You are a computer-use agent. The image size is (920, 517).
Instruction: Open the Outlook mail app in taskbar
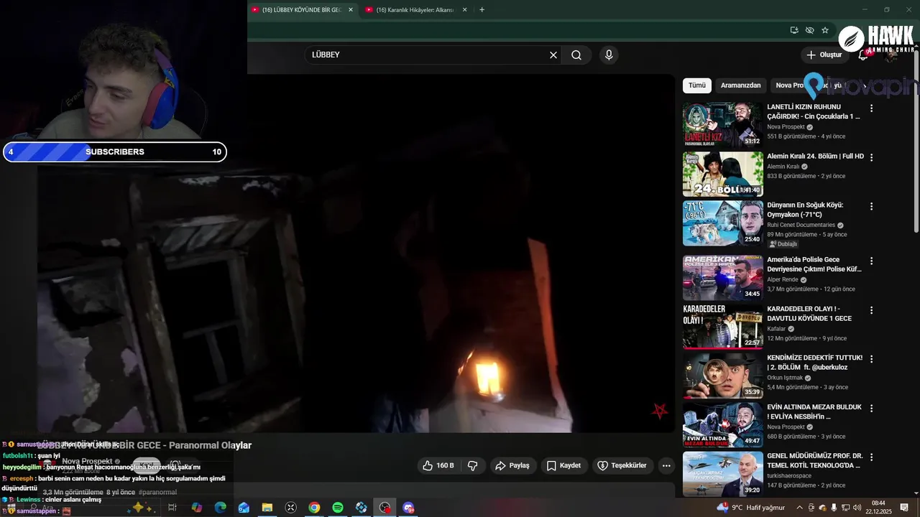point(244,508)
